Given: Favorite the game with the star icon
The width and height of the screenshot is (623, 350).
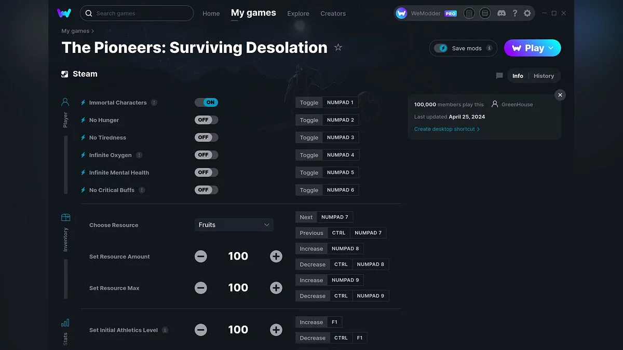Looking at the screenshot, I should pos(338,48).
